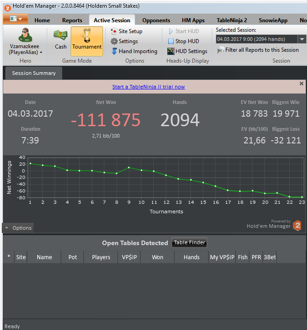The image size is (307, 330).
Task: Click the Table Finder button
Action: [x=189, y=243]
